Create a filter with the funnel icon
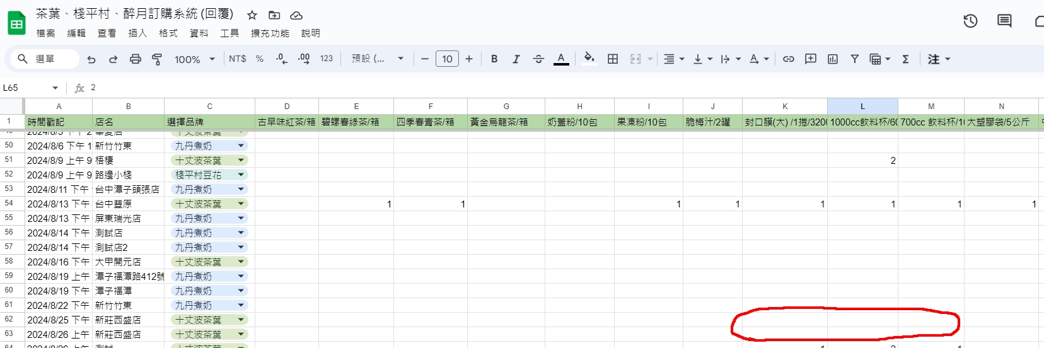The image size is (1044, 348). click(x=854, y=59)
